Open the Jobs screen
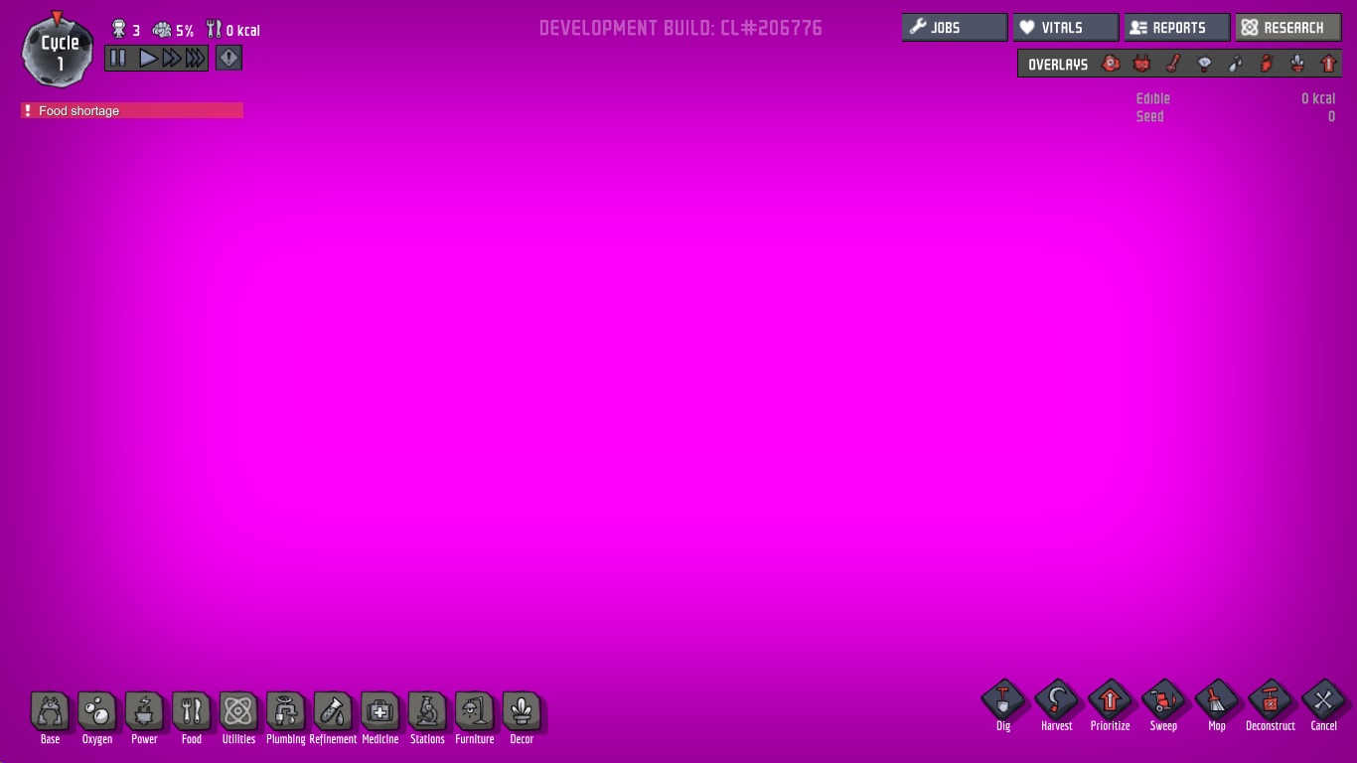Image resolution: width=1357 pixels, height=763 pixels. point(955,28)
